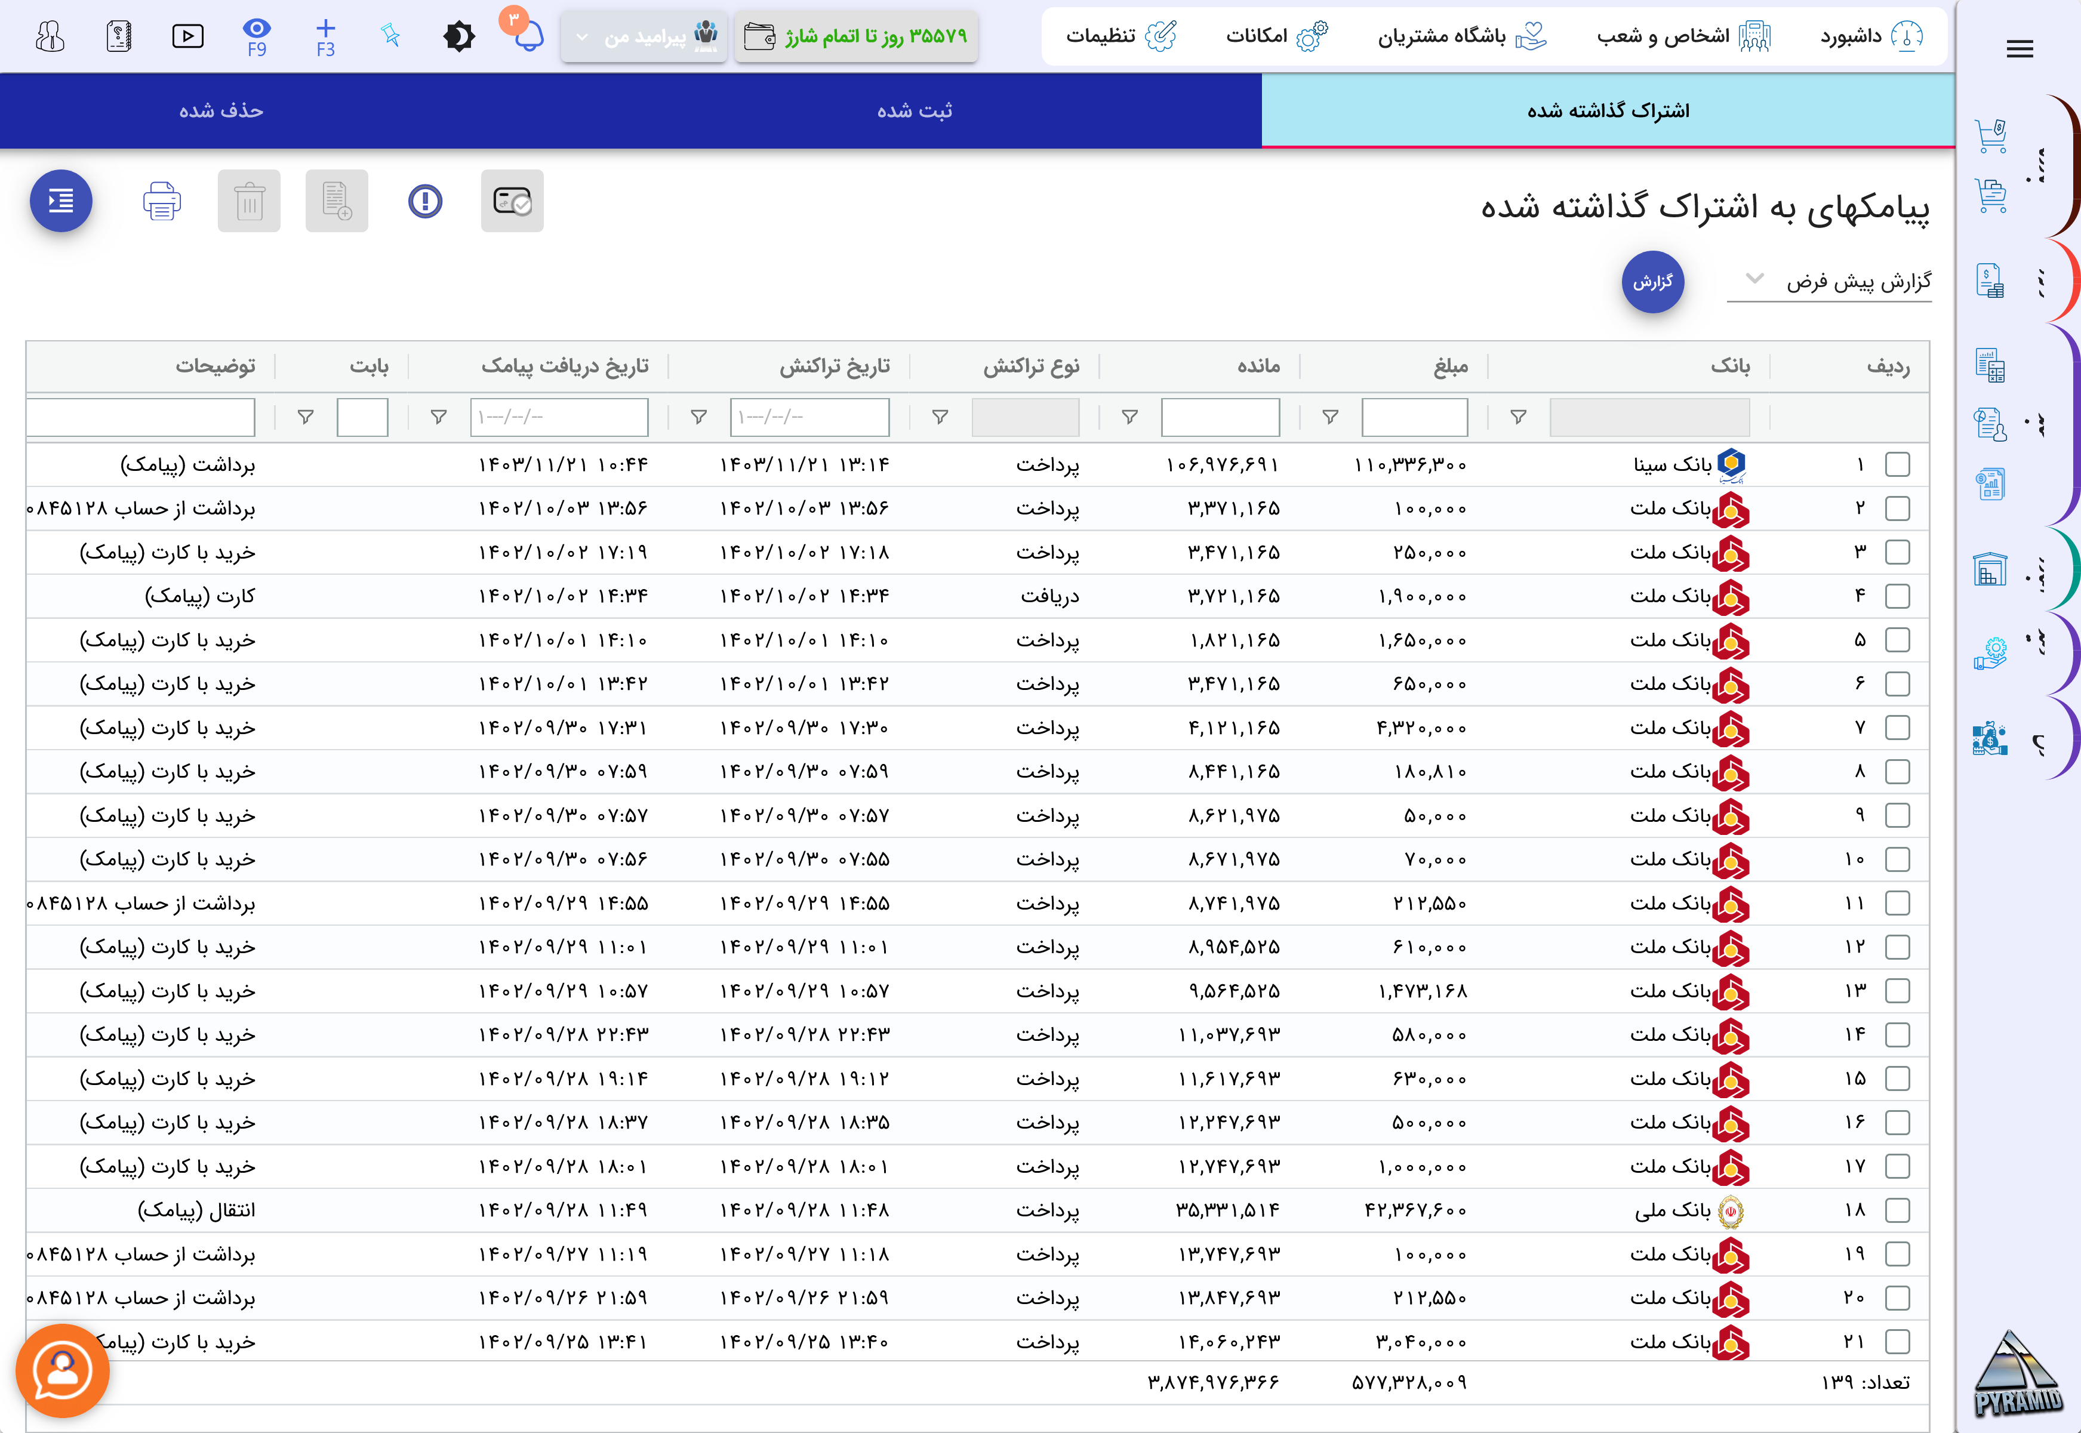2081x1433 pixels.
Task: Open filter options for the بانک column
Action: pyautogui.click(x=1518, y=418)
